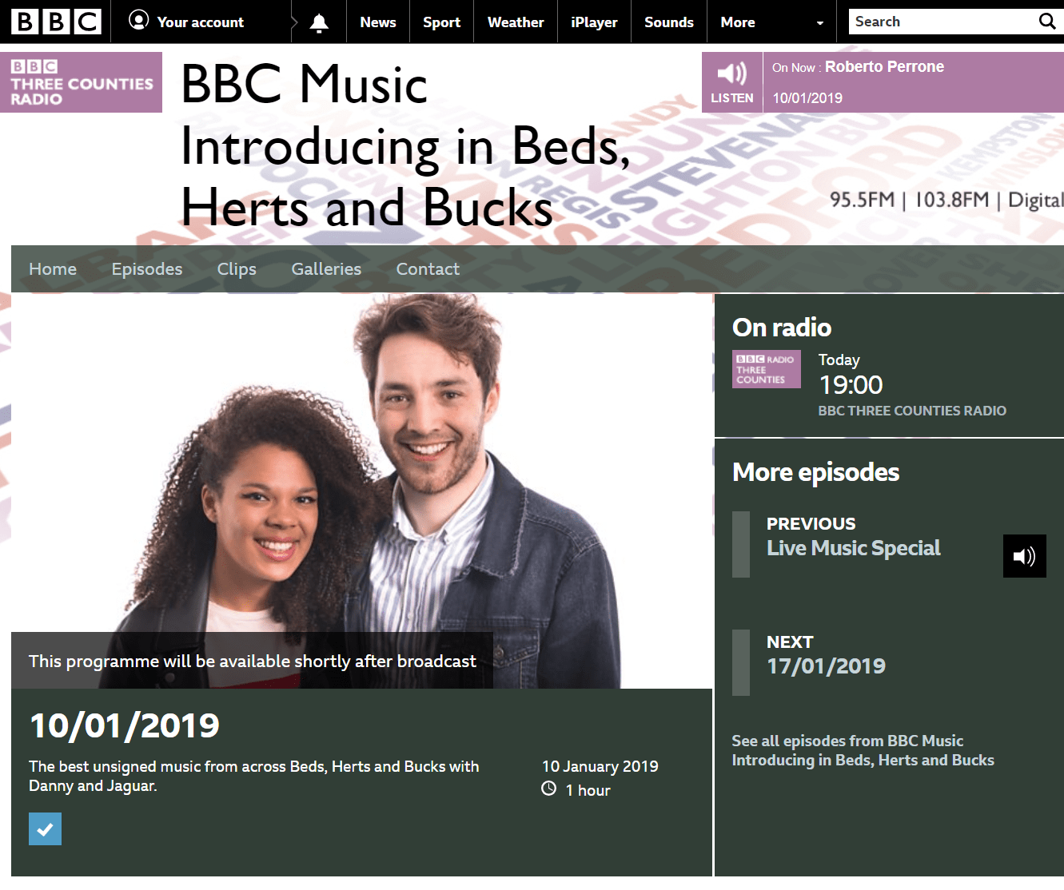Open the More navigation item
The width and height of the screenshot is (1064, 890).
click(x=737, y=22)
